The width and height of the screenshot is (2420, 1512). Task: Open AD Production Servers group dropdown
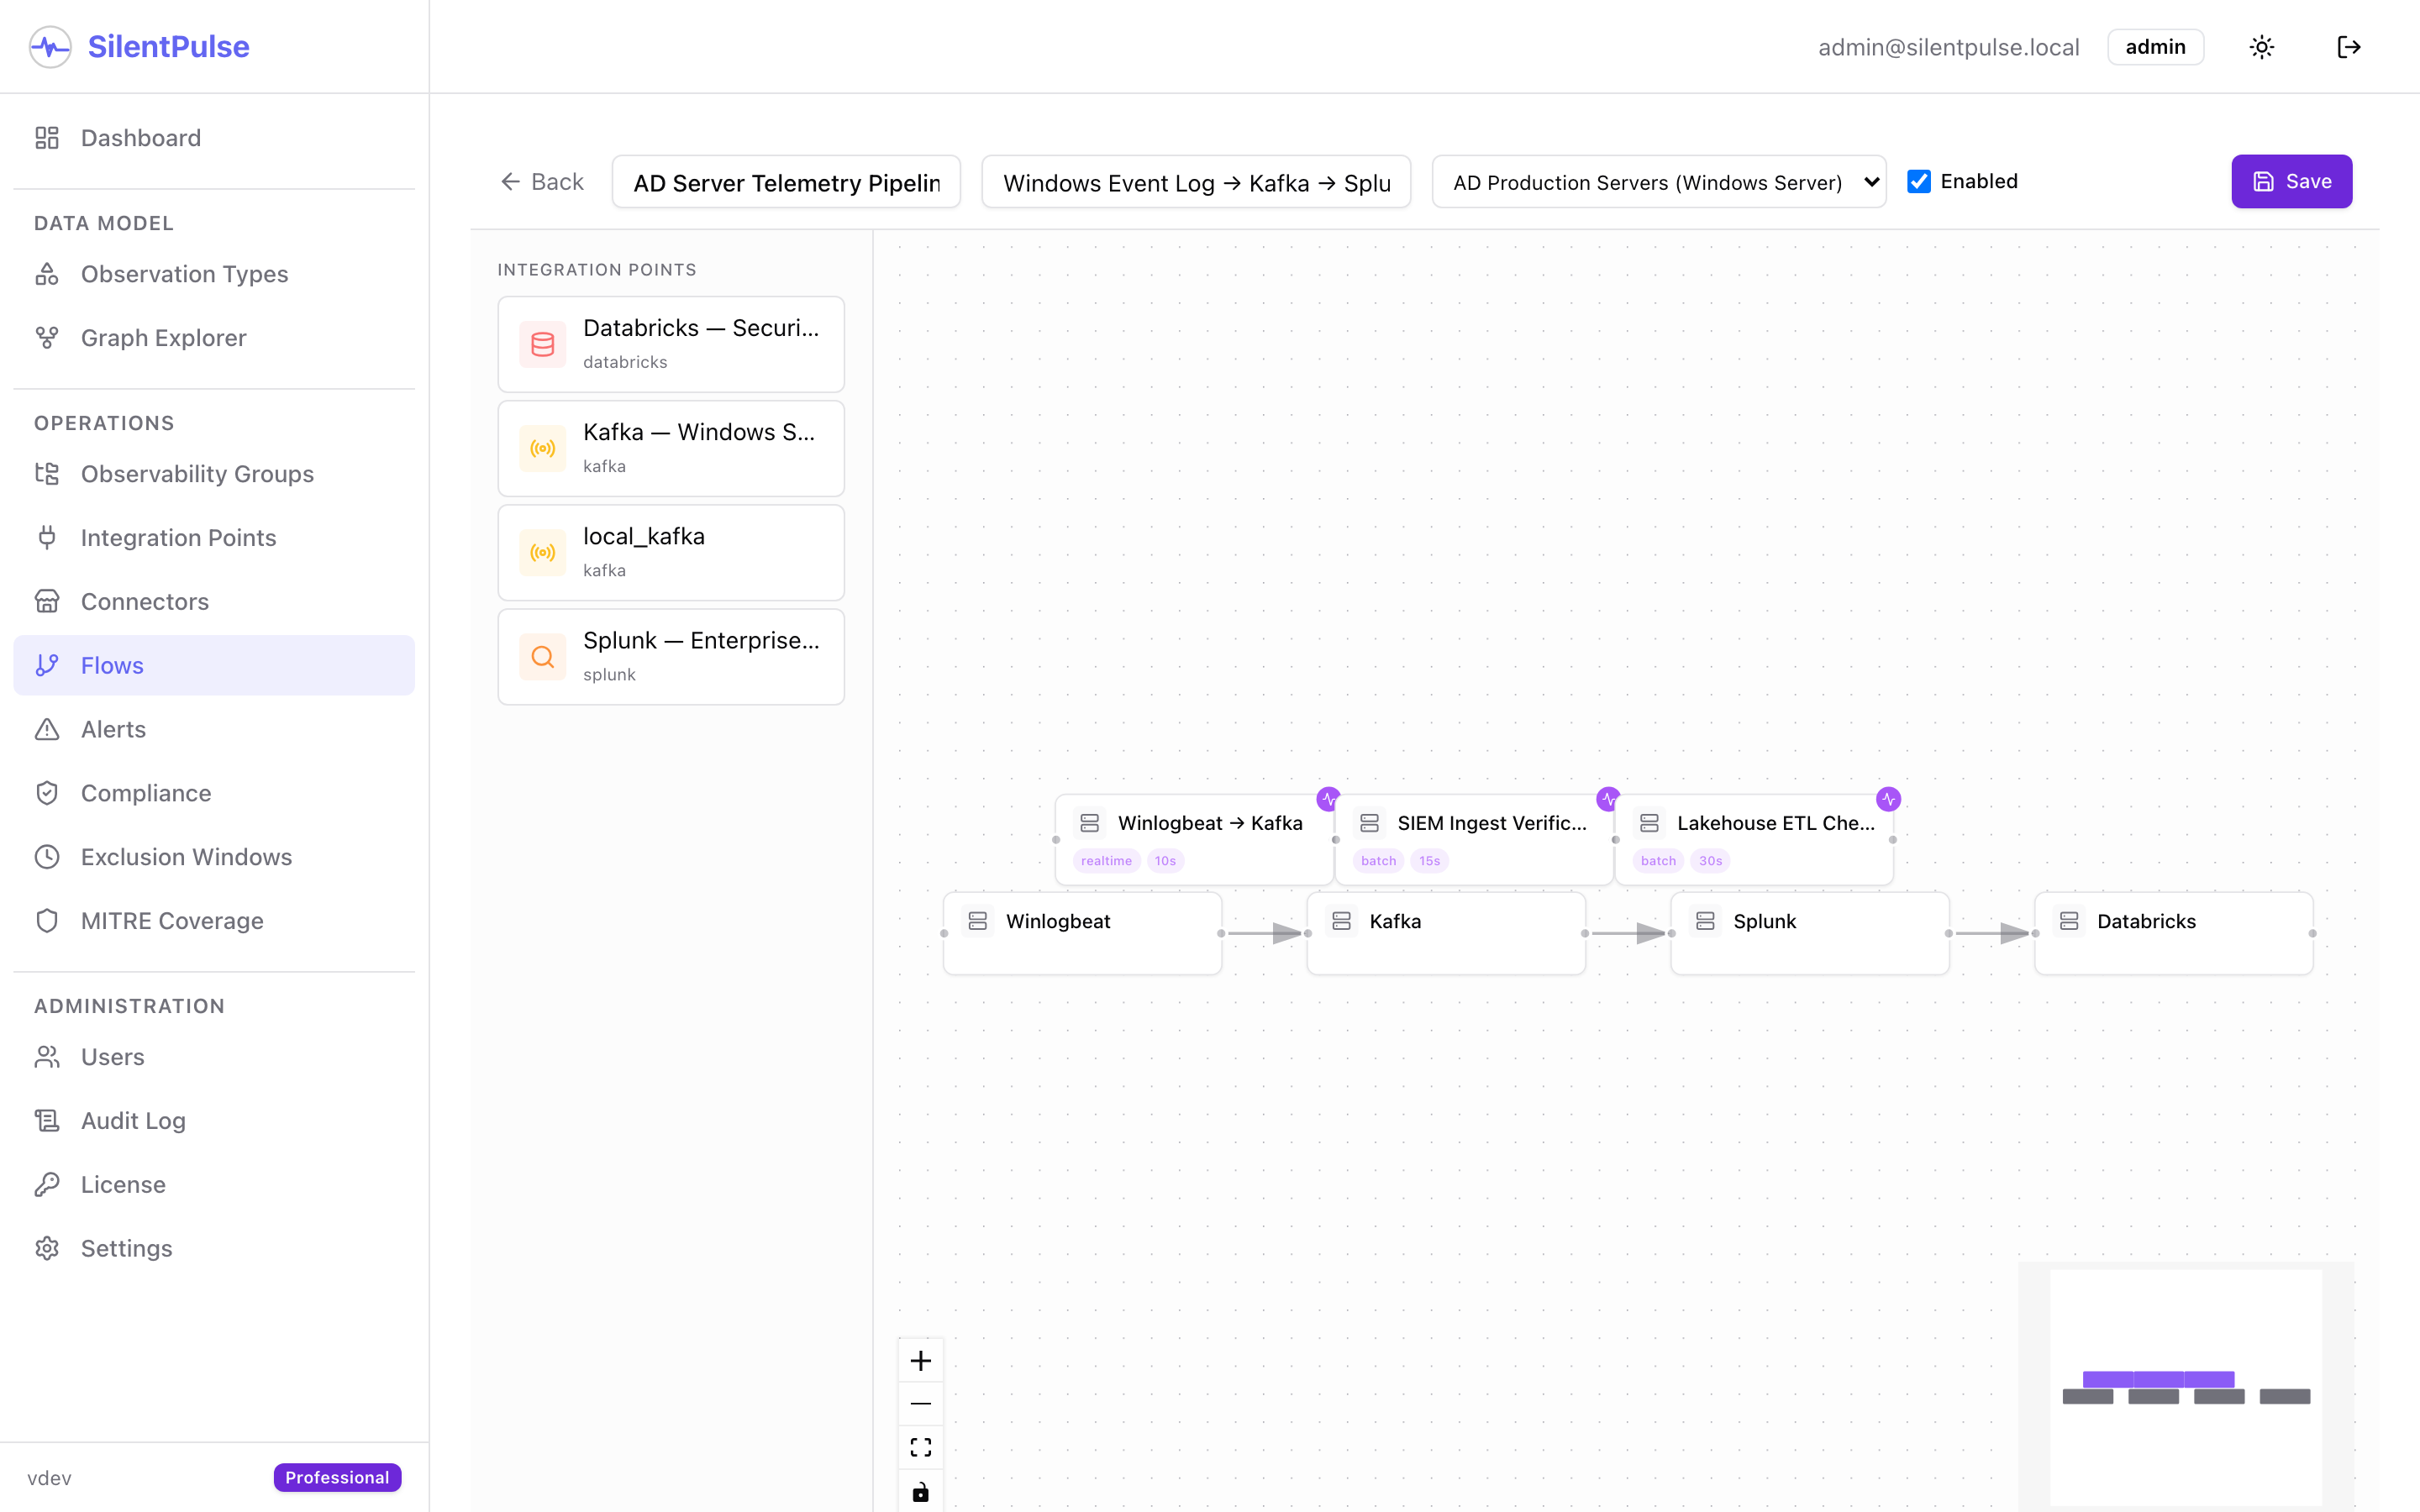[1659, 182]
